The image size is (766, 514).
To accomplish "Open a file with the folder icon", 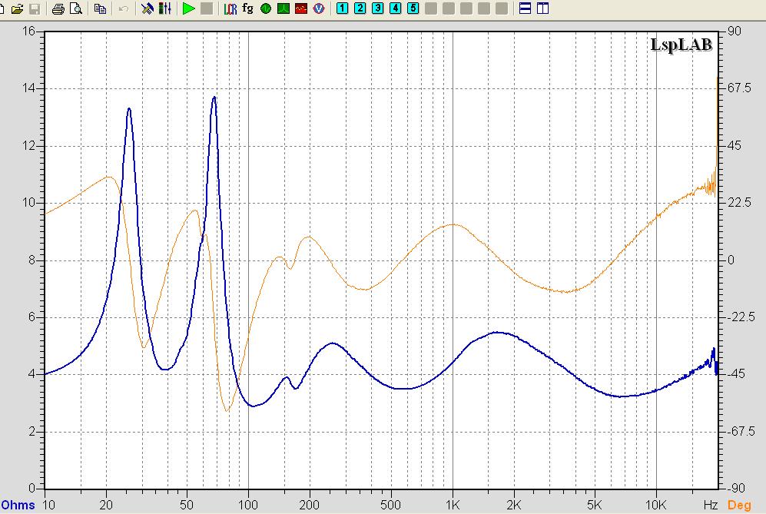I will pos(17,8).
